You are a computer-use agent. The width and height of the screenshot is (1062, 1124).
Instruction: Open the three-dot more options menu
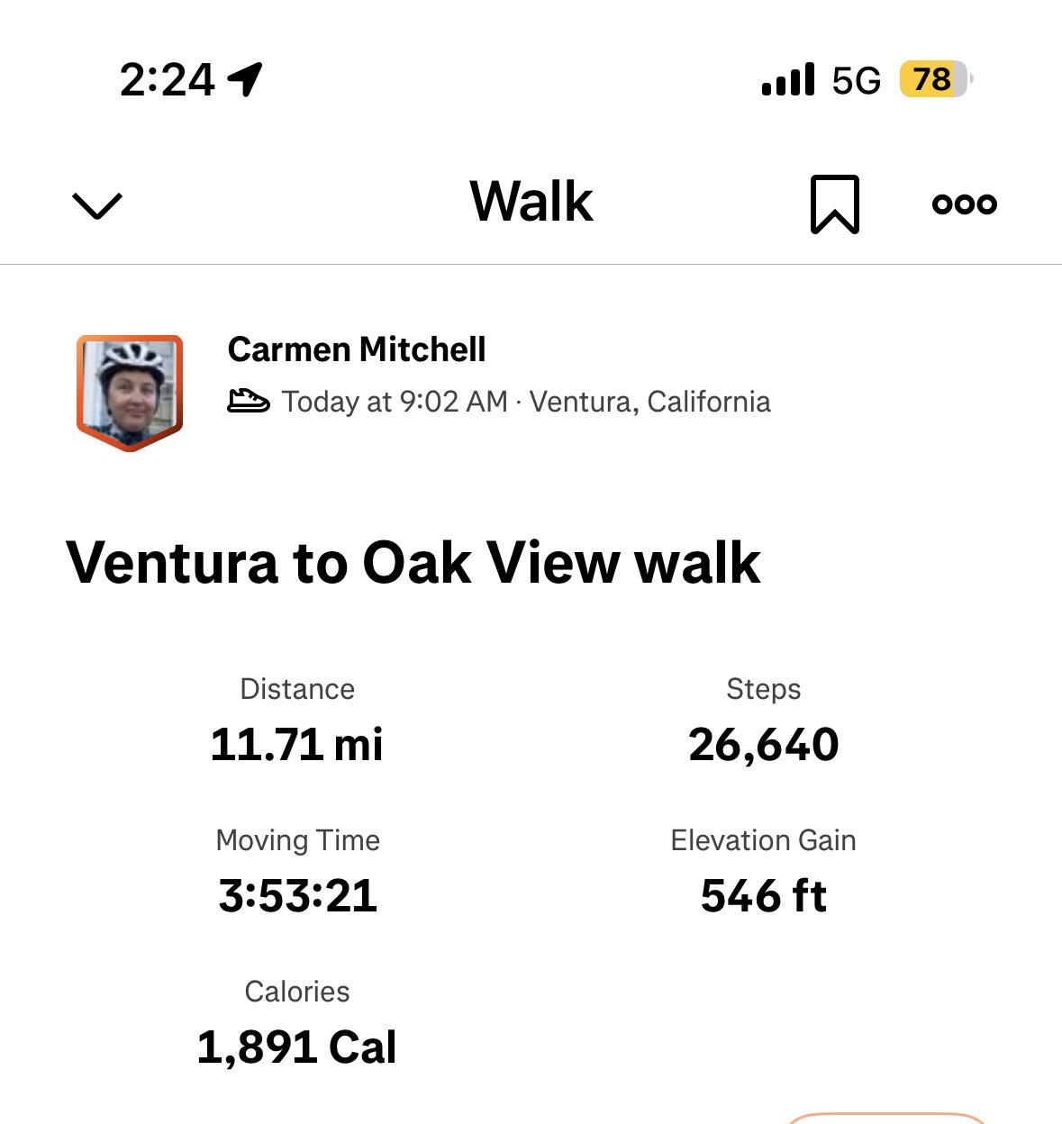tap(964, 204)
